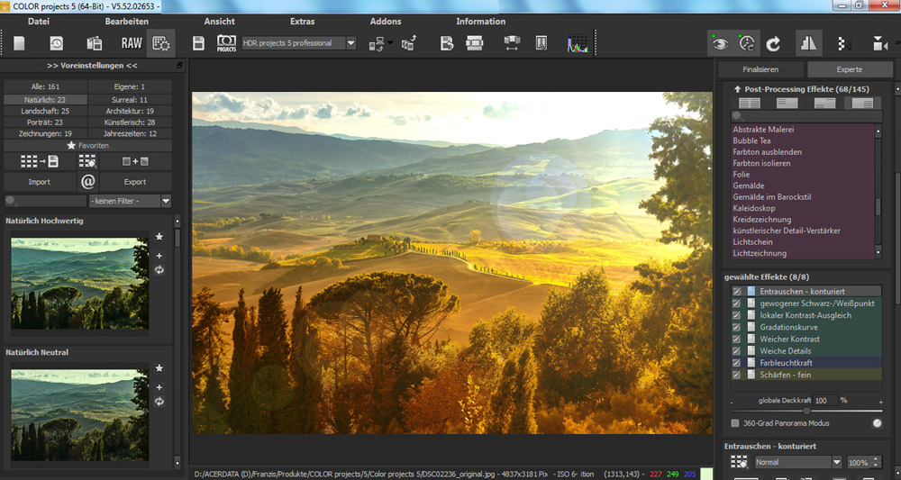901x480 pixels.
Task: Click the RAW module toolbar icon
Action: (x=132, y=43)
